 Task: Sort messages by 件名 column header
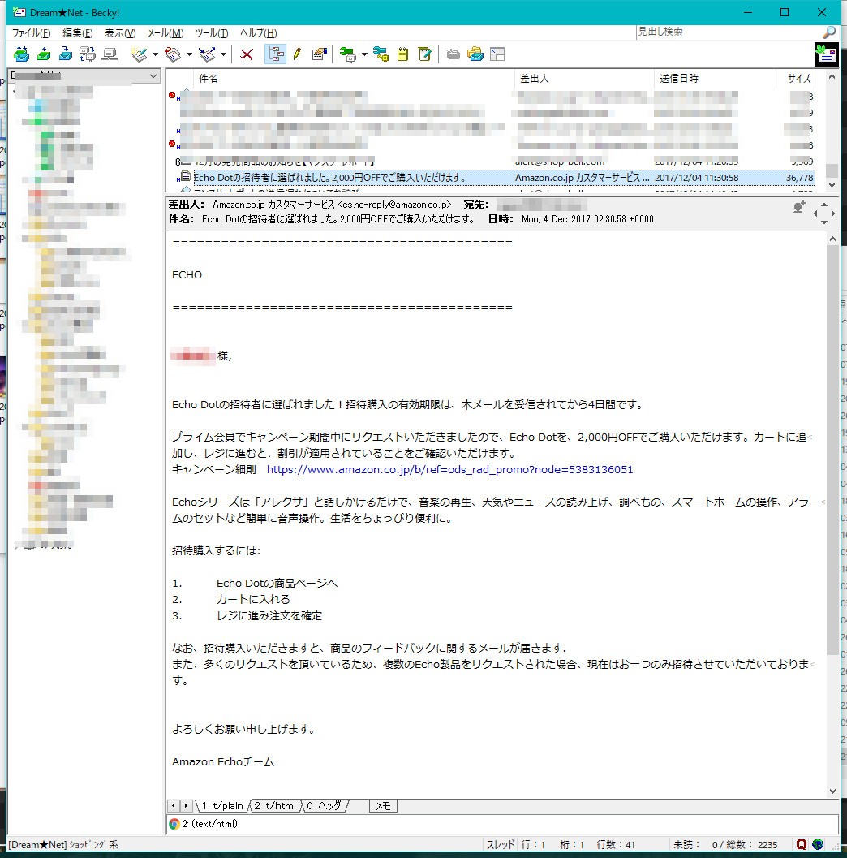(x=354, y=78)
